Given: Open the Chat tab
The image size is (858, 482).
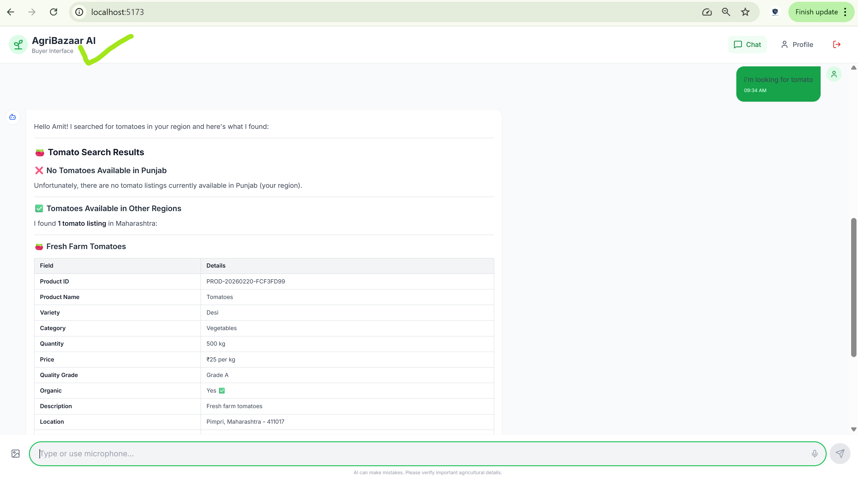Looking at the screenshot, I should pyautogui.click(x=747, y=44).
